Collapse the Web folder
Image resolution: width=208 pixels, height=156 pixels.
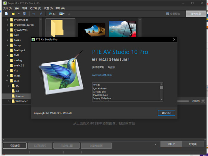7,81
